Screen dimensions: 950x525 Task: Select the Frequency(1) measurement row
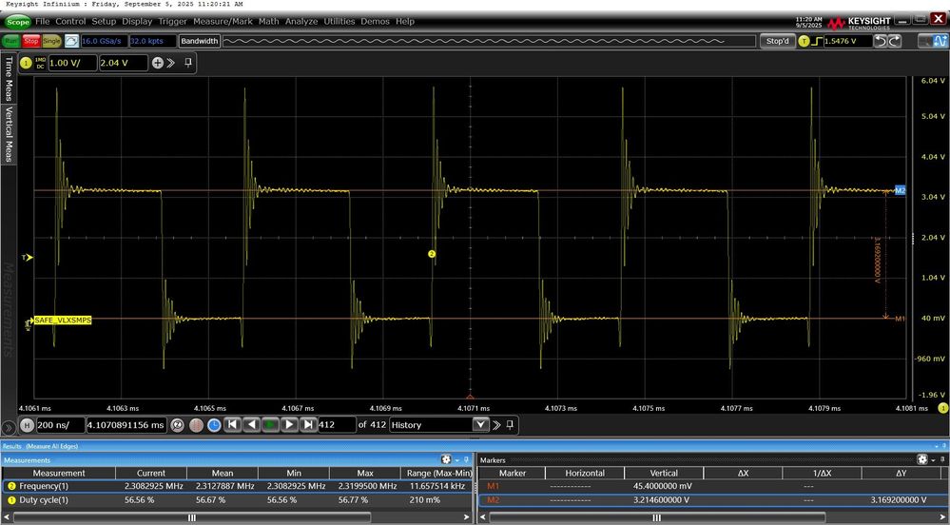pyautogui.click(x=237, y=486)
